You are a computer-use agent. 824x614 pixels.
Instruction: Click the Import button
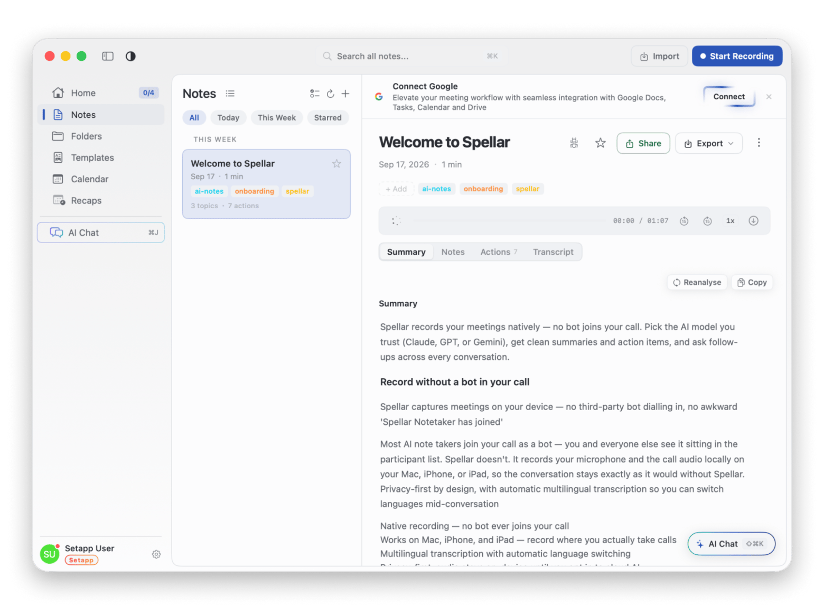[660, 56]
